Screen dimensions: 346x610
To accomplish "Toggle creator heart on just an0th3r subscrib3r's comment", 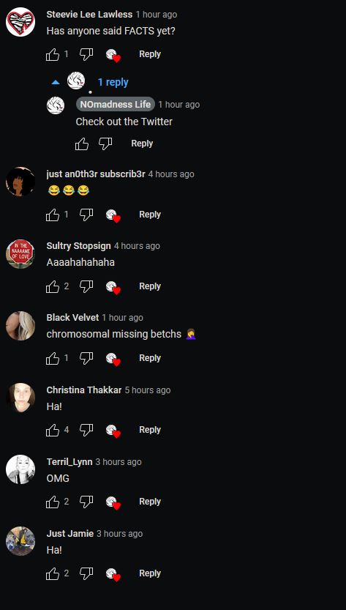I will click(x=113, y=215).
